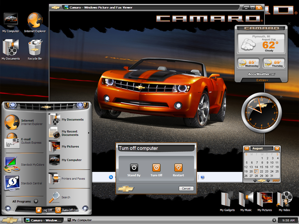Expand My Recent Documents submenu arrow
Screen dimensions: 299x224
(x=89, y=133)
